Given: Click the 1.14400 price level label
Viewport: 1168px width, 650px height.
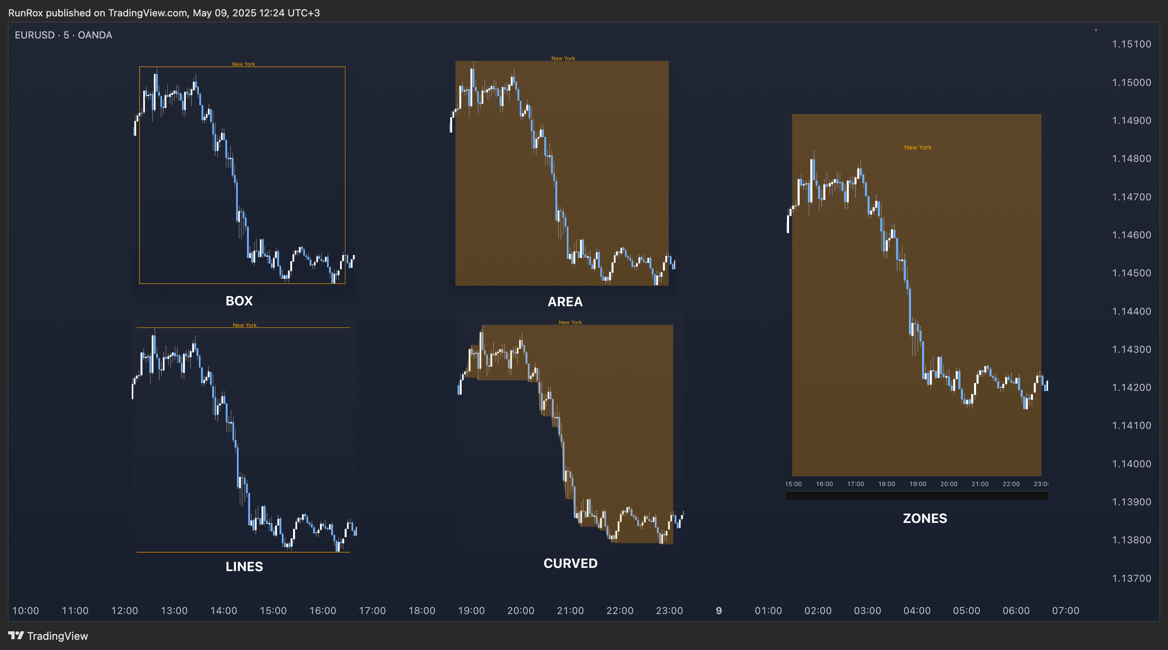Looking at the screenshot, I should 1131,311.
